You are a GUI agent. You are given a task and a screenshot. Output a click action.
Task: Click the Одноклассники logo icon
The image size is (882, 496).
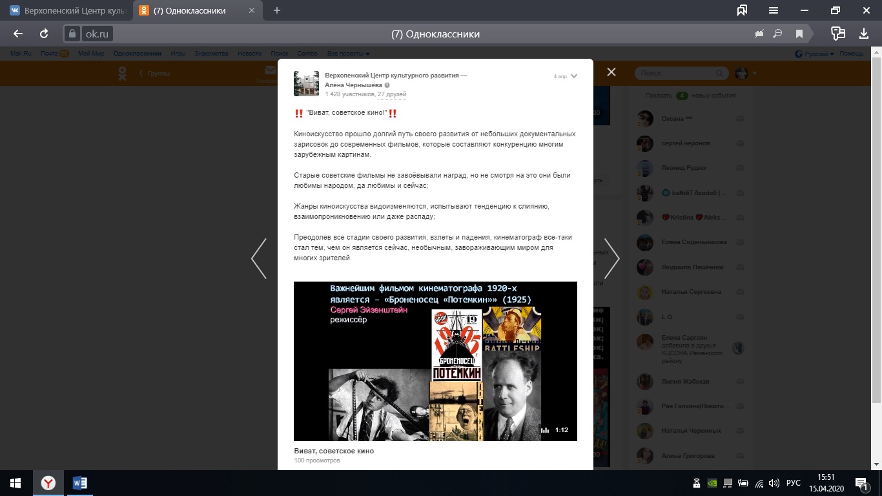tap(122, 73)
